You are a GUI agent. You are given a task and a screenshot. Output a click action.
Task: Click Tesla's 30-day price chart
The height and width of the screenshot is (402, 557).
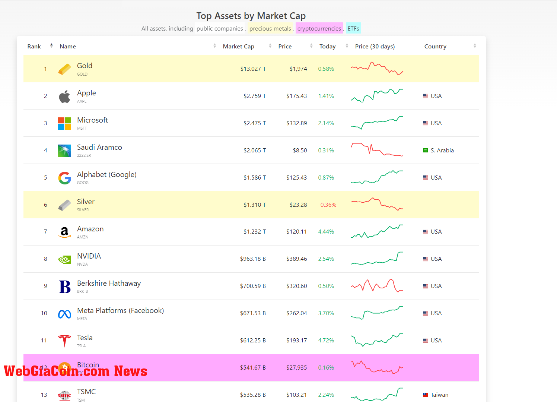[x=377, y=340]
